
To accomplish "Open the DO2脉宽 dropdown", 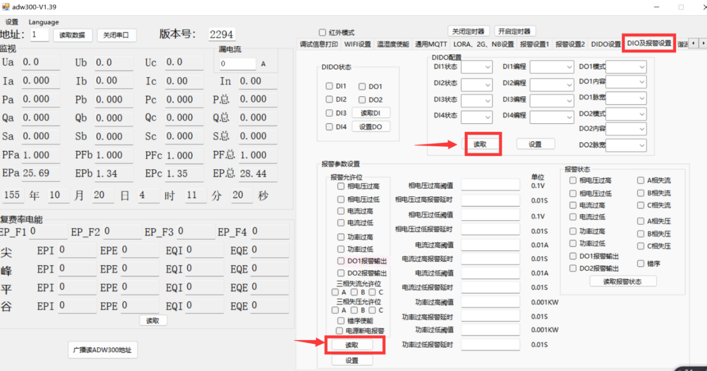I will [x=626, y=145].
